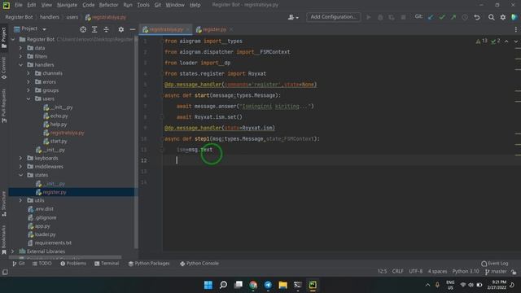Viewport: 521px width, 293px height.
Task: Open PyCharm icon on the taskbar
Action: (x=313, y=285)
